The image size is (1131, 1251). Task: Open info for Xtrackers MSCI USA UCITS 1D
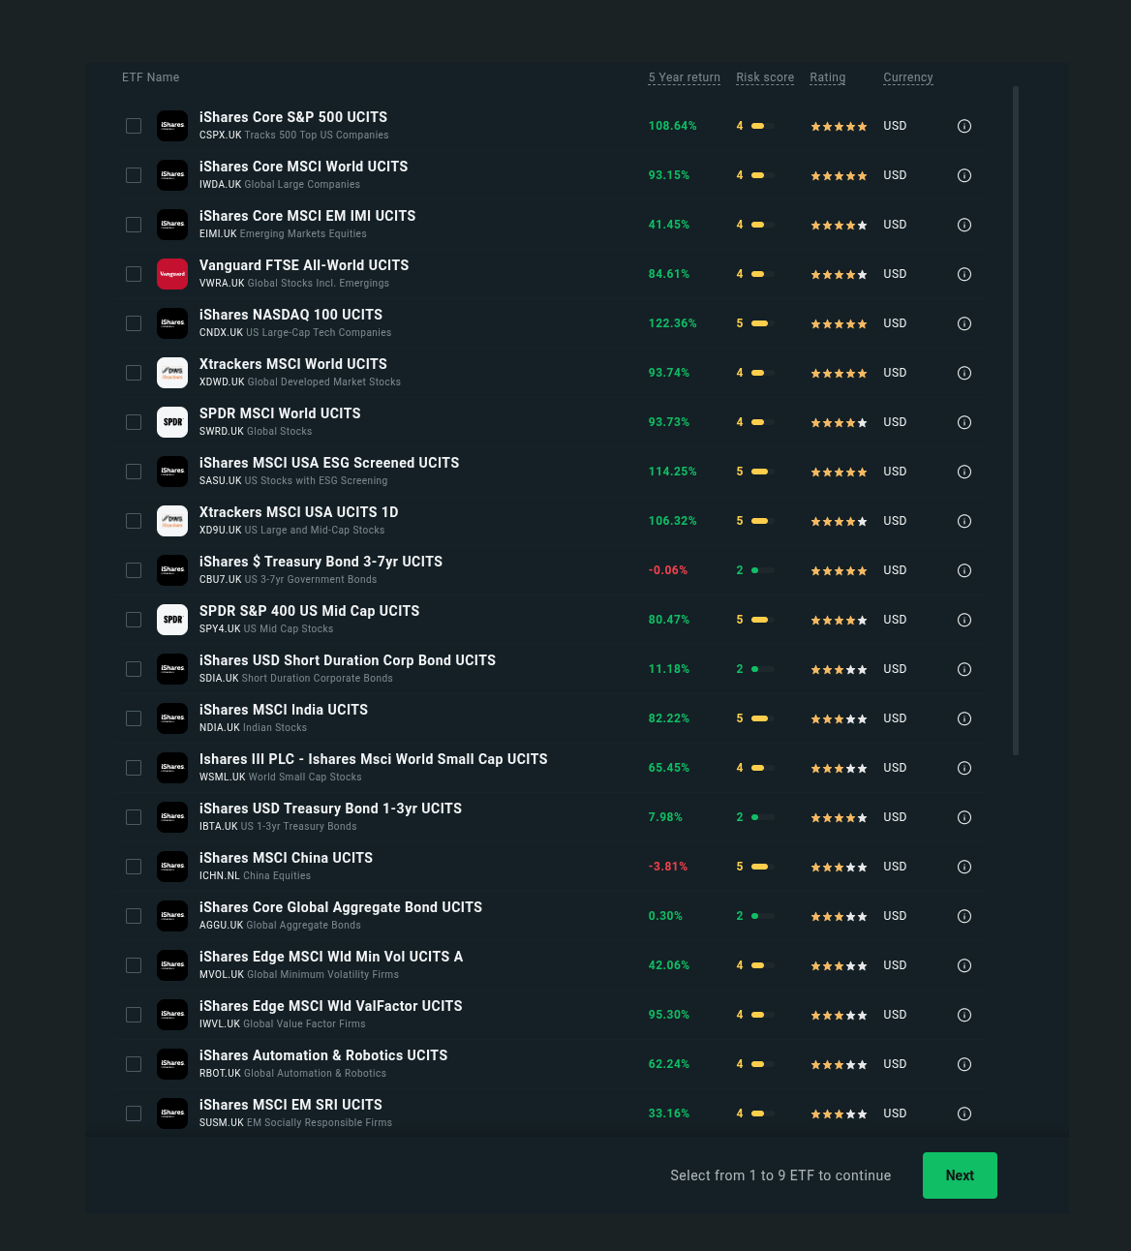[964, 521]
